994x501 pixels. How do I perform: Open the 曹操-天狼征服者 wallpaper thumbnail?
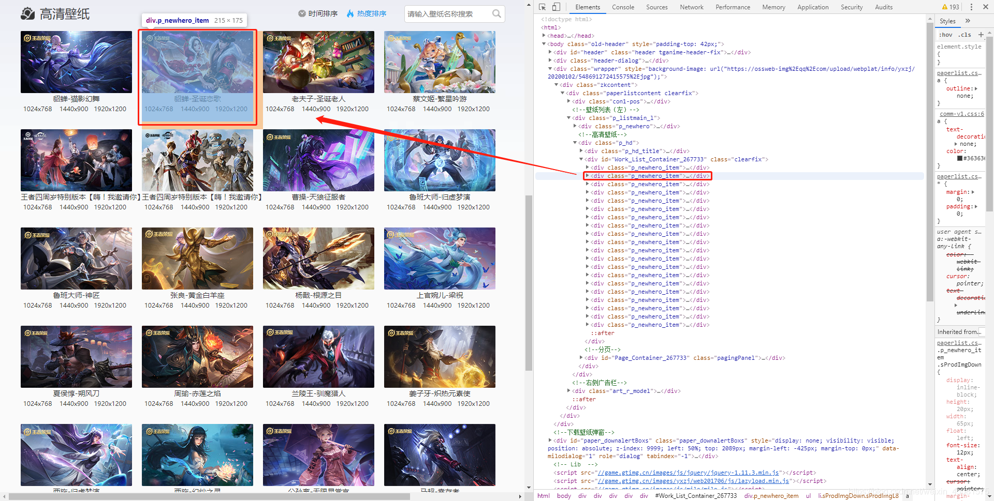point(318,160)
